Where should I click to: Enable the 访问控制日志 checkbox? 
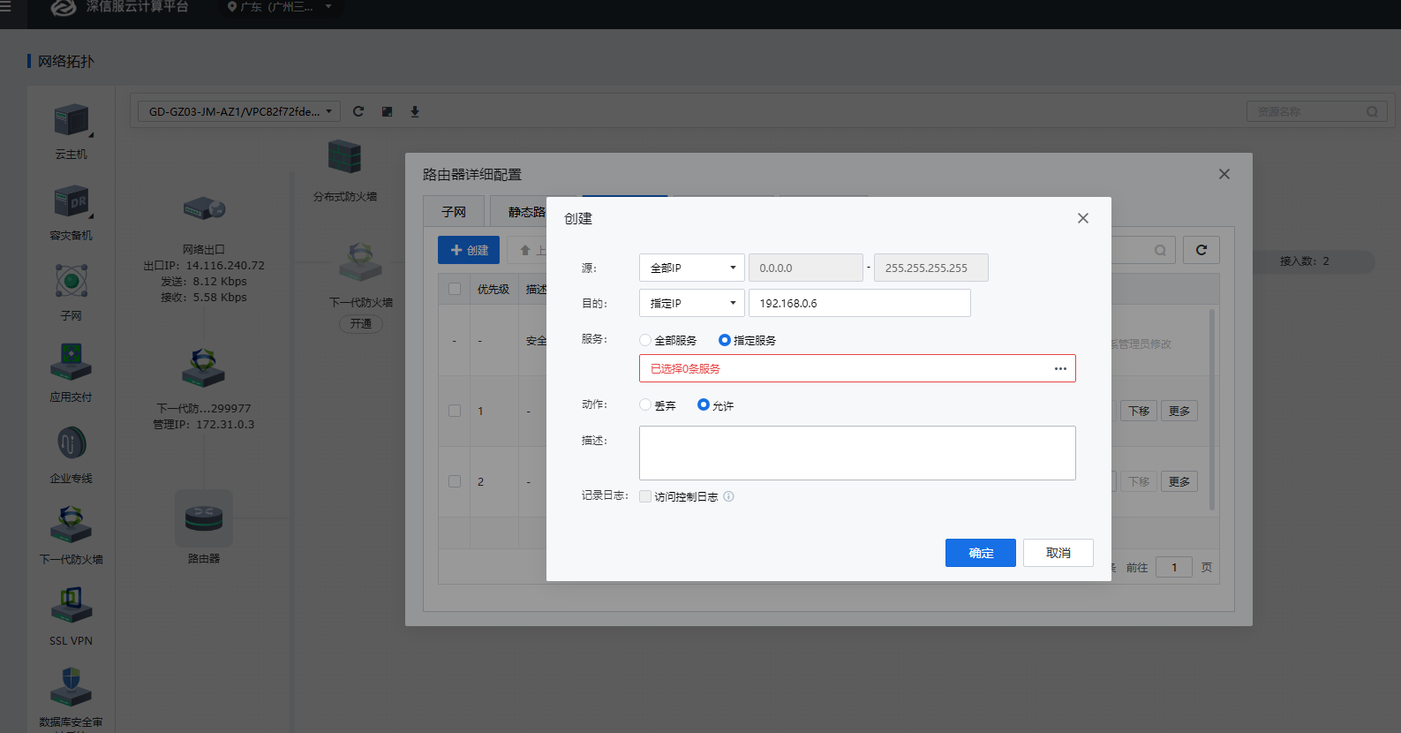pyautogui.click(x=645, y=496)
